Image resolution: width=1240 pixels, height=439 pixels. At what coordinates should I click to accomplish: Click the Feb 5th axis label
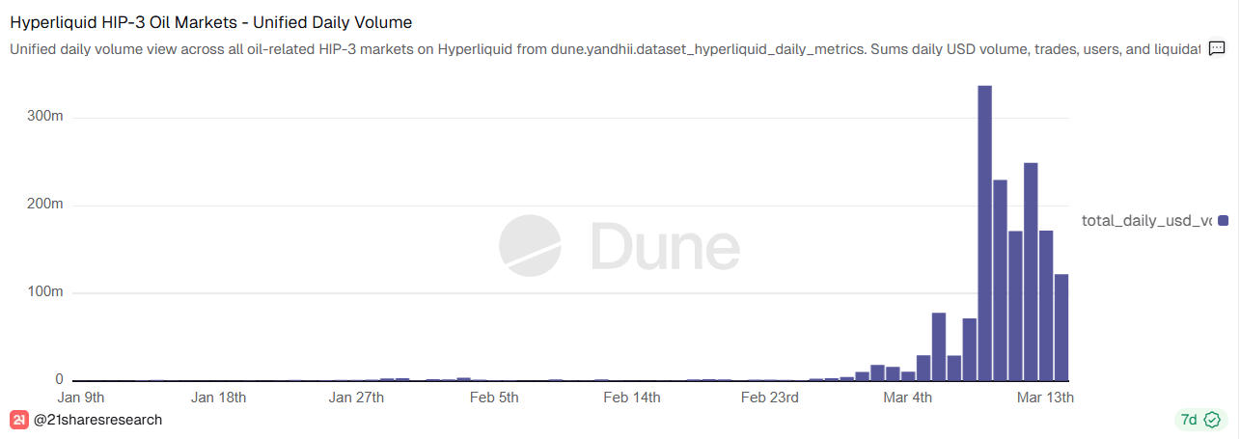tap(494, 397)
